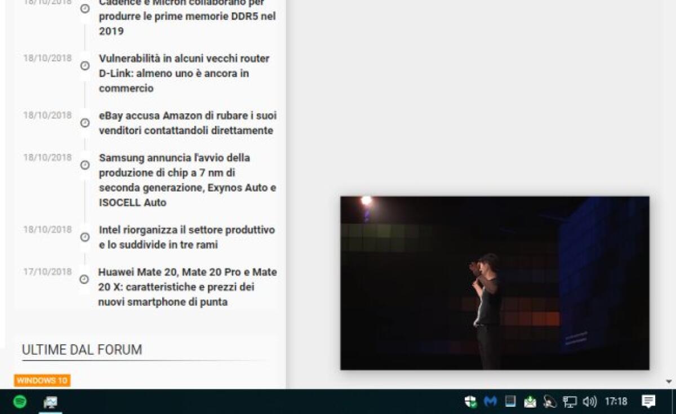The width and height of the screenshot is (676, 414).
Task: Click the clock icon beside the eBay article
Action: [84, 123]
